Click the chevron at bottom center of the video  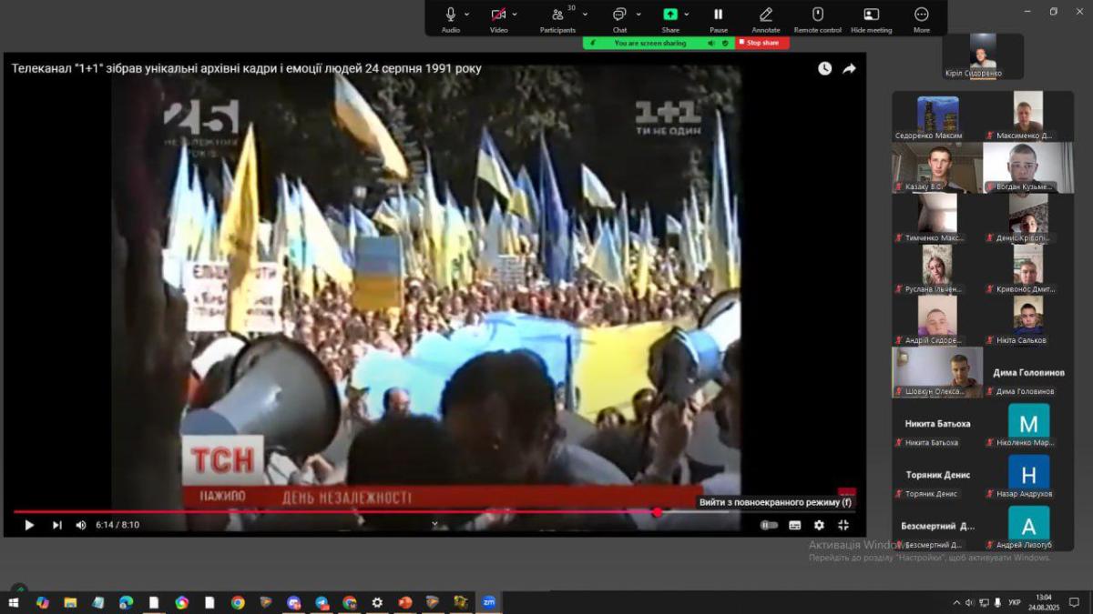434,524
